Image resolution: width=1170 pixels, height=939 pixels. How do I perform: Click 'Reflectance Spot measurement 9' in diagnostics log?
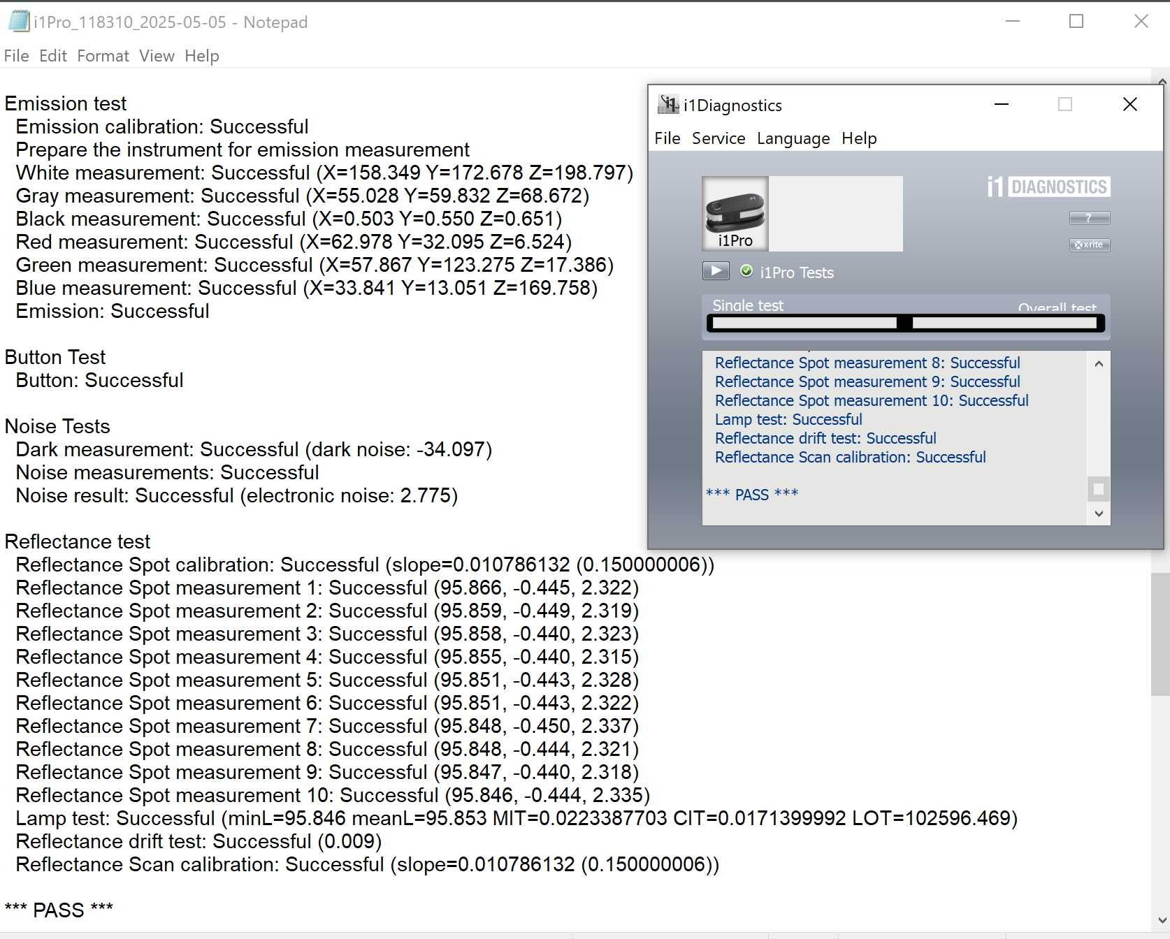coord(867,381)
